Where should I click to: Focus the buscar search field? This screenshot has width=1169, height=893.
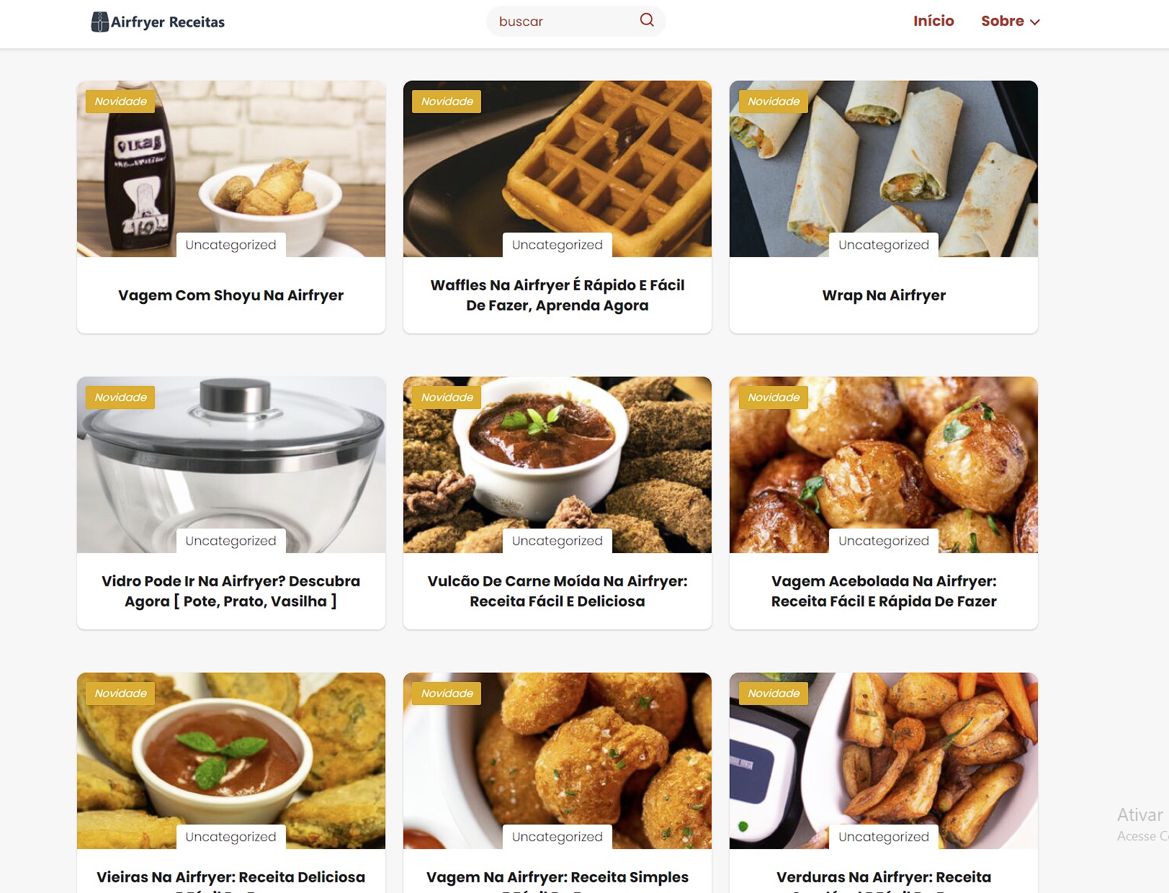(x=565, y=21)
